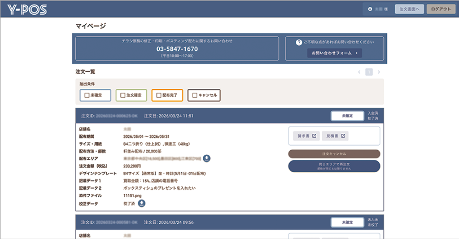Click the ログアウト button
This screenshot has height=239, width=459.
[x=441, y=9]
